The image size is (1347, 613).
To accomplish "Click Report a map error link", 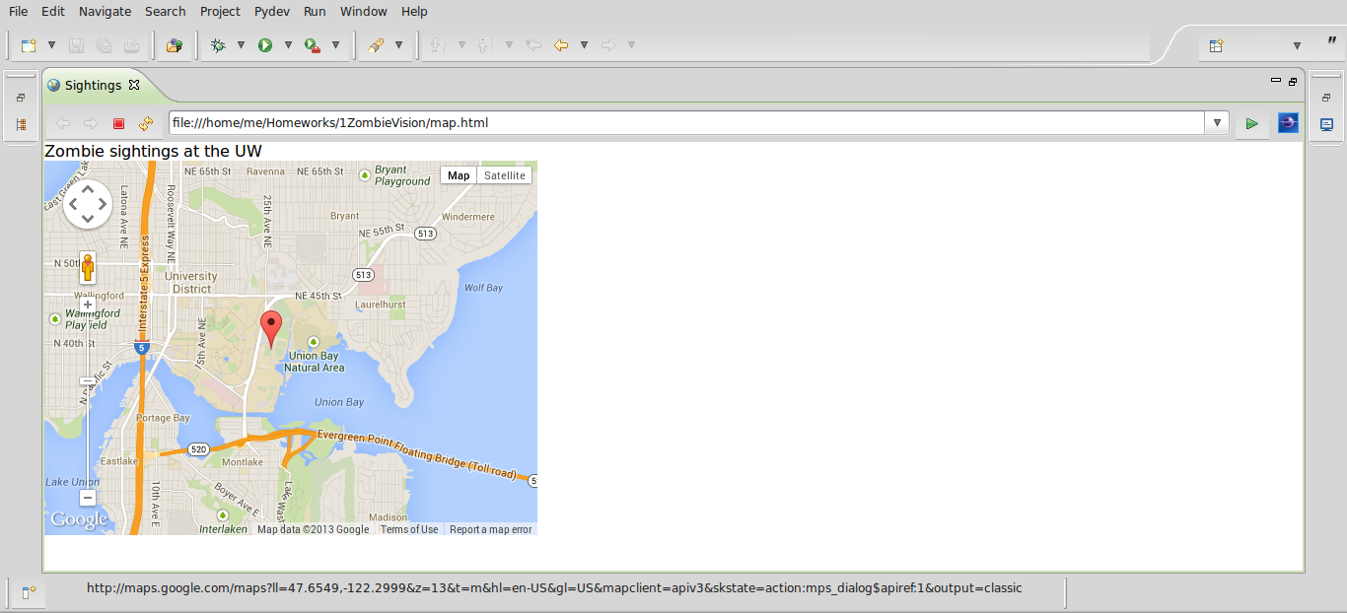I will pos(490,529).
